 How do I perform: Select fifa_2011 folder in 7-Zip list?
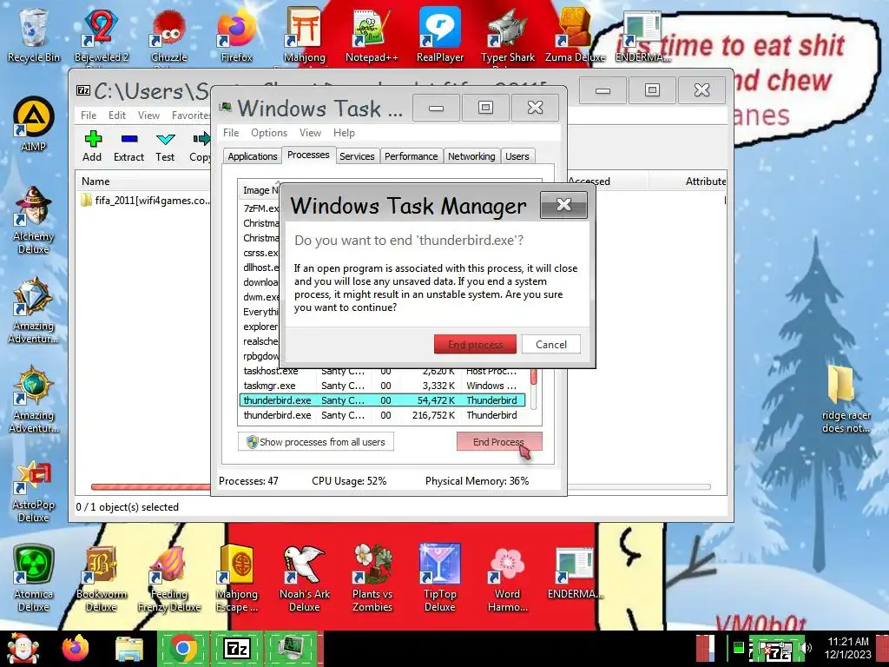(x=146, y=201)
